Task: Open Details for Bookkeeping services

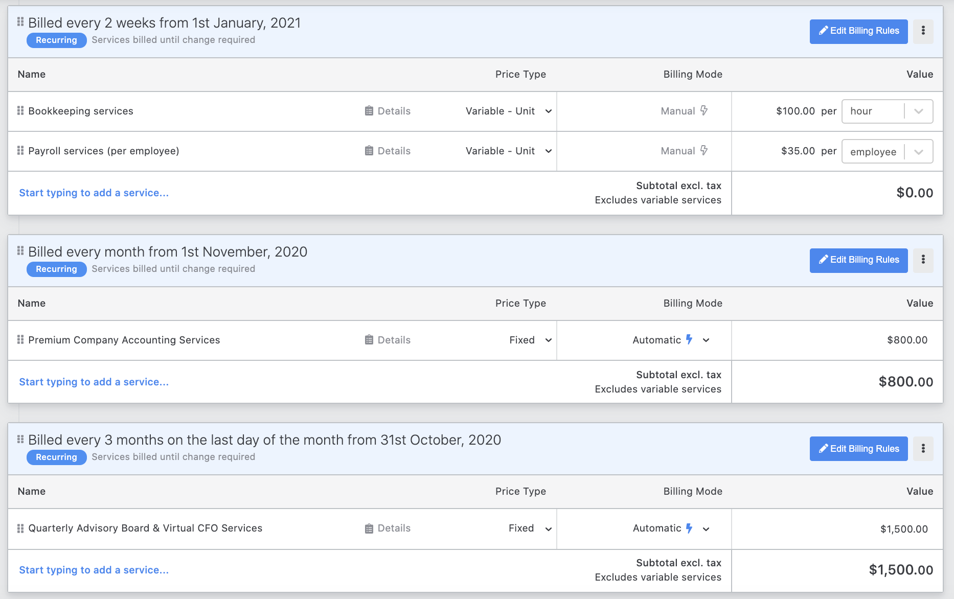Action: [388, 111]
